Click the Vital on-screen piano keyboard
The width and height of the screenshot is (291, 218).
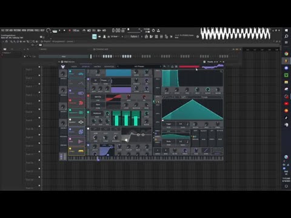pos(145,158)
